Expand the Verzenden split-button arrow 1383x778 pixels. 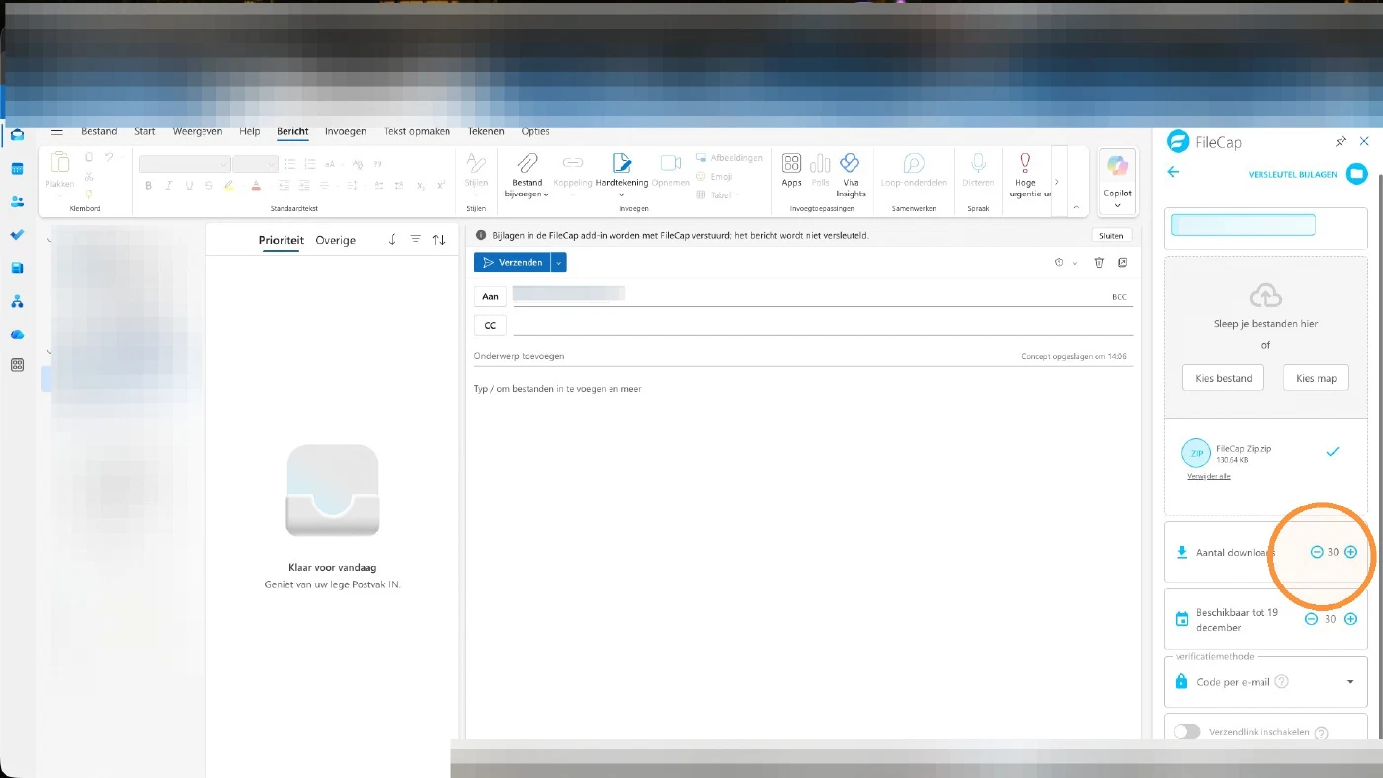point(559,262)
